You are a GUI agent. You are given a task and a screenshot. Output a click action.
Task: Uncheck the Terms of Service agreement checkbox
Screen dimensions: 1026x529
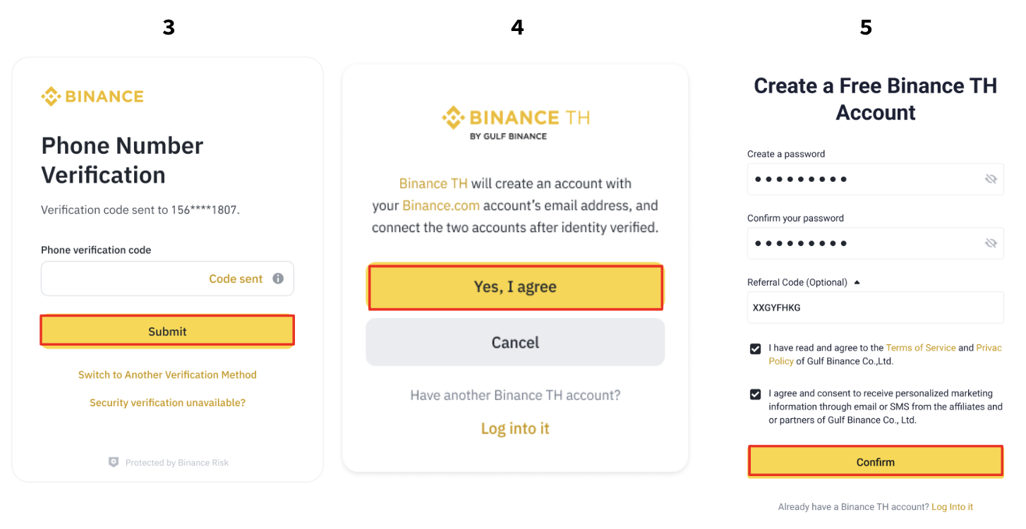coord(756,348)
